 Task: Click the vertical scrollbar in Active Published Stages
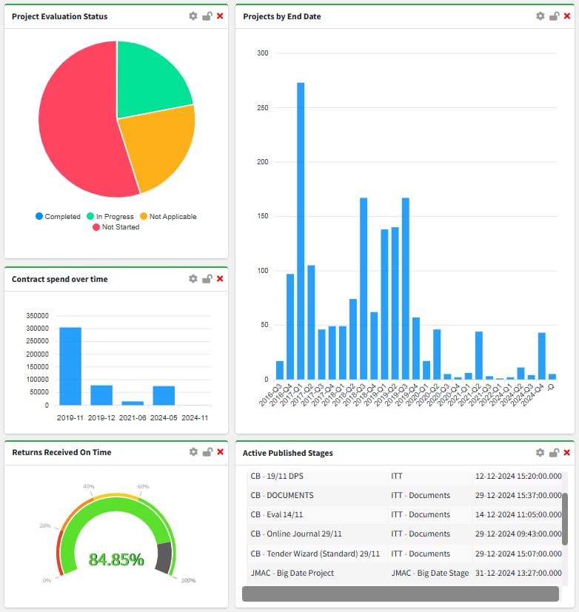click(565, 519)
